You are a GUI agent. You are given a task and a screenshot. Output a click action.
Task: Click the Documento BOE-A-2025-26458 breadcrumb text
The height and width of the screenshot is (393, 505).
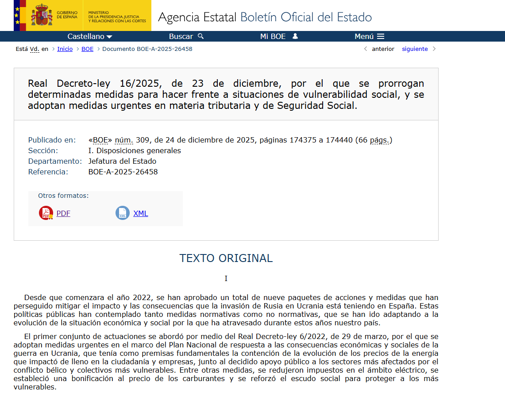tap(147, 49)
